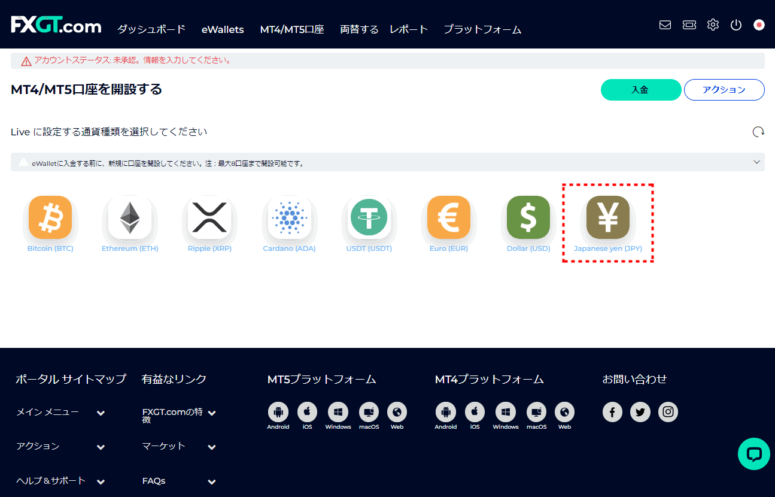Collapse the eWallet notice chevron
This screenshot has width=775, height=497.
pyautogui.click(x=757, y=162)
